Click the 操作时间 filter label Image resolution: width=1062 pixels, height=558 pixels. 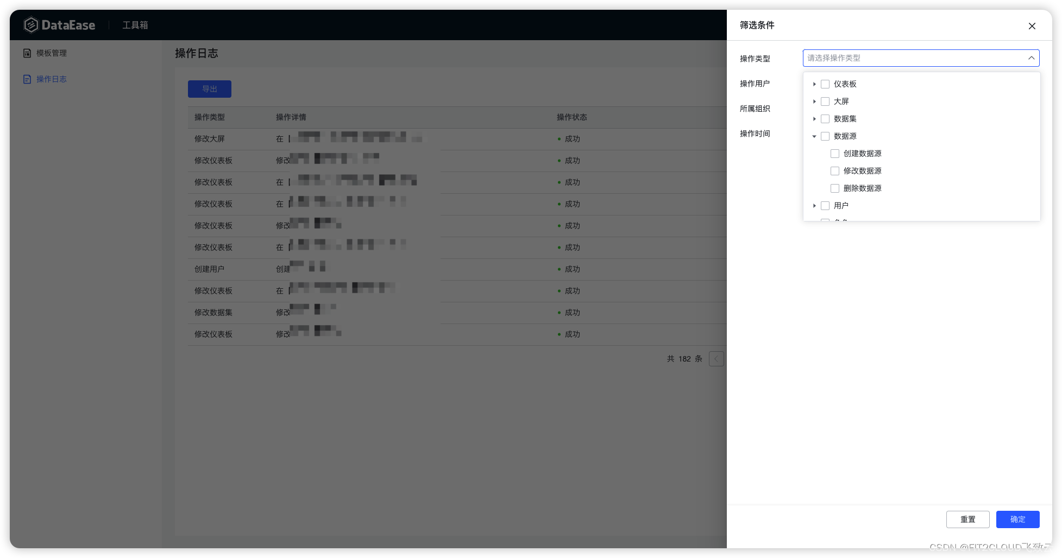click(x=755, y=134)
